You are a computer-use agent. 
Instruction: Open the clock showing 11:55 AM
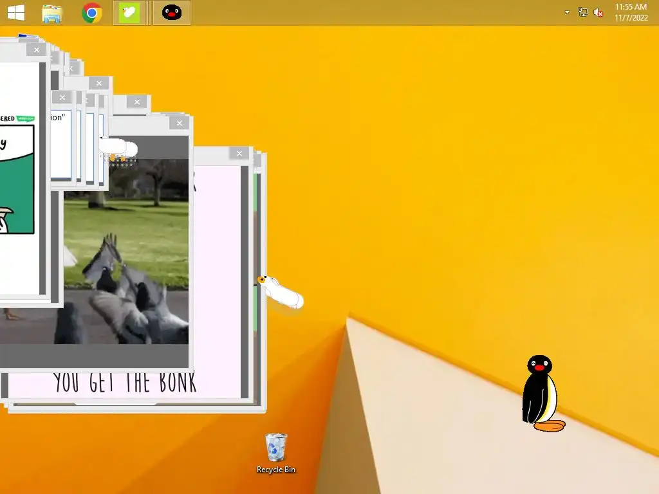point(631,12)
